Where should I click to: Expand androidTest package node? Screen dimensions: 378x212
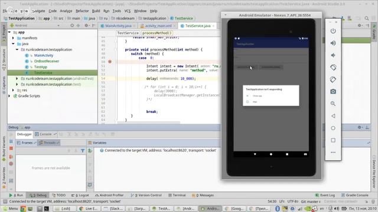(x=17, y=78)
